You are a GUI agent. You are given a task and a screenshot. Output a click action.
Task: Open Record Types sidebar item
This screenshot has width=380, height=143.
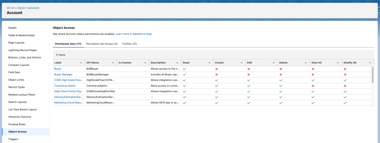pos(17,87)
